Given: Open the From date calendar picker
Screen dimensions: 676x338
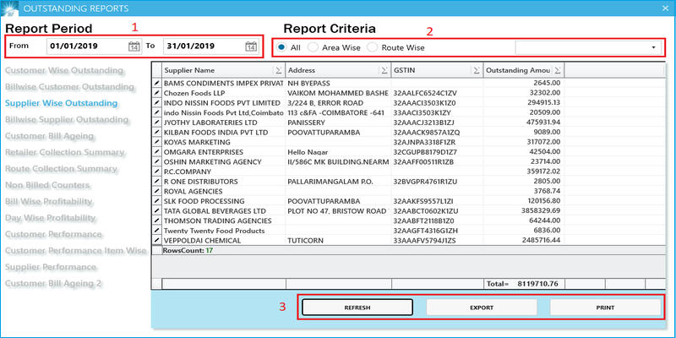Looking at the screenshot, I should [134, 46].
